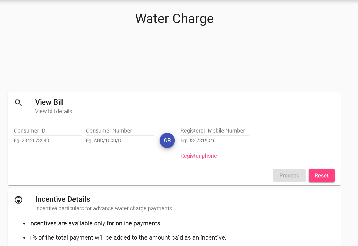Click the bulb icon near incentive particulars text
The width and height of the screenshot is (358, 246).
point(18,200)
